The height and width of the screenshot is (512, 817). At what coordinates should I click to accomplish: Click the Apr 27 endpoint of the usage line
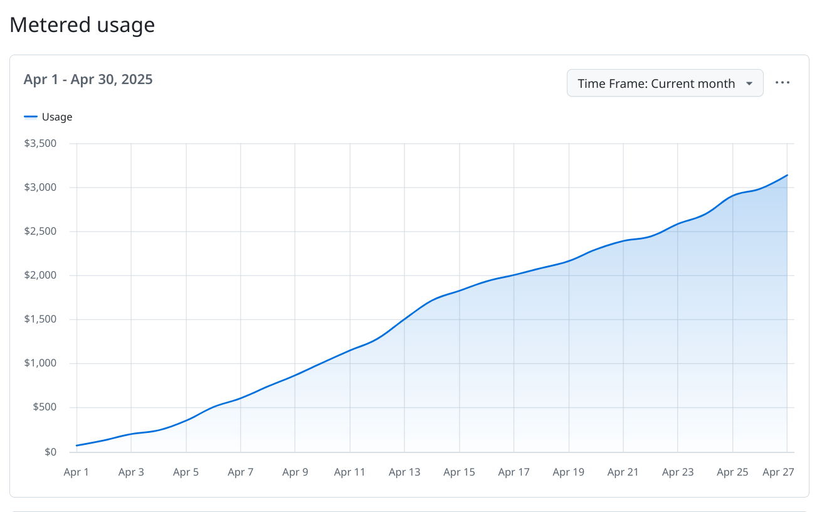787,176
